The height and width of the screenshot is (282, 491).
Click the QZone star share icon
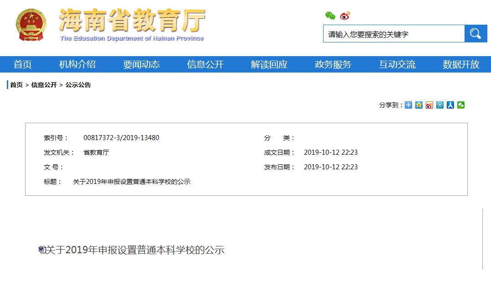[418, 105]
